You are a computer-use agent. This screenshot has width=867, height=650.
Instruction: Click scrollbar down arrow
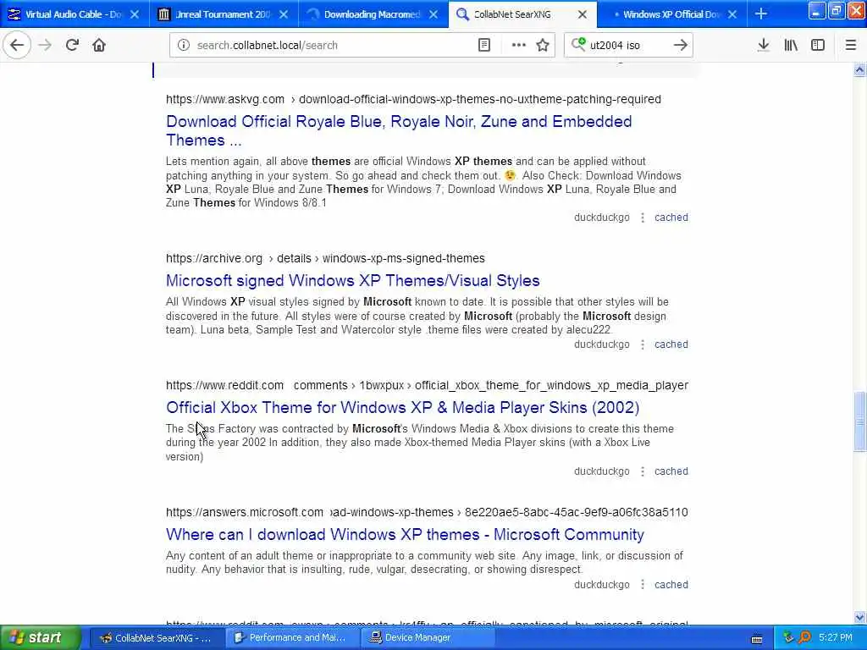(859, 617)
